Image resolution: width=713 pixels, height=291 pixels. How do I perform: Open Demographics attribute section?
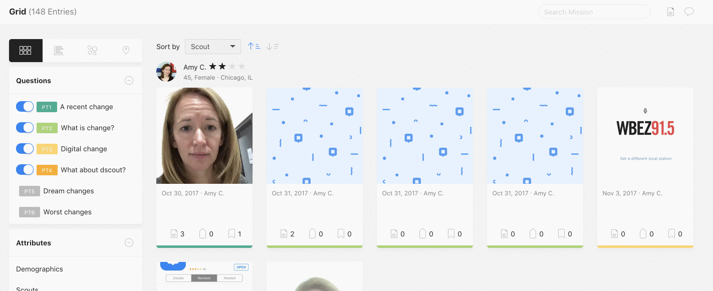tap(40, 269)
